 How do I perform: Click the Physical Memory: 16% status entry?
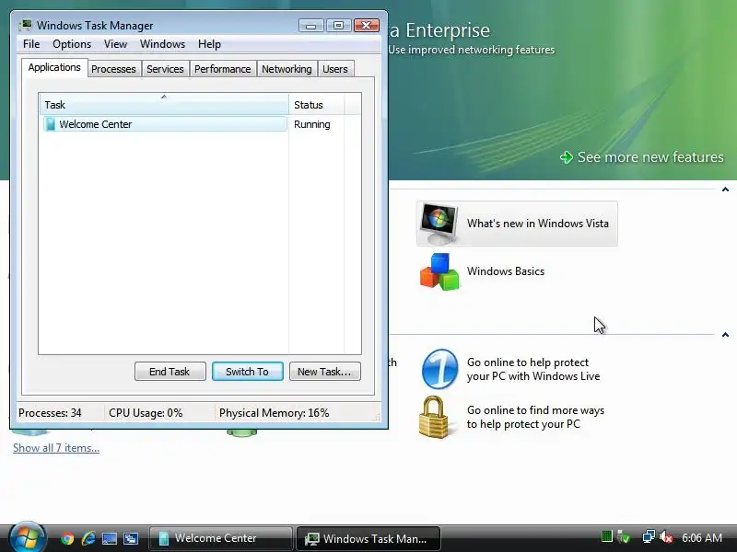(x=274, y=413)
